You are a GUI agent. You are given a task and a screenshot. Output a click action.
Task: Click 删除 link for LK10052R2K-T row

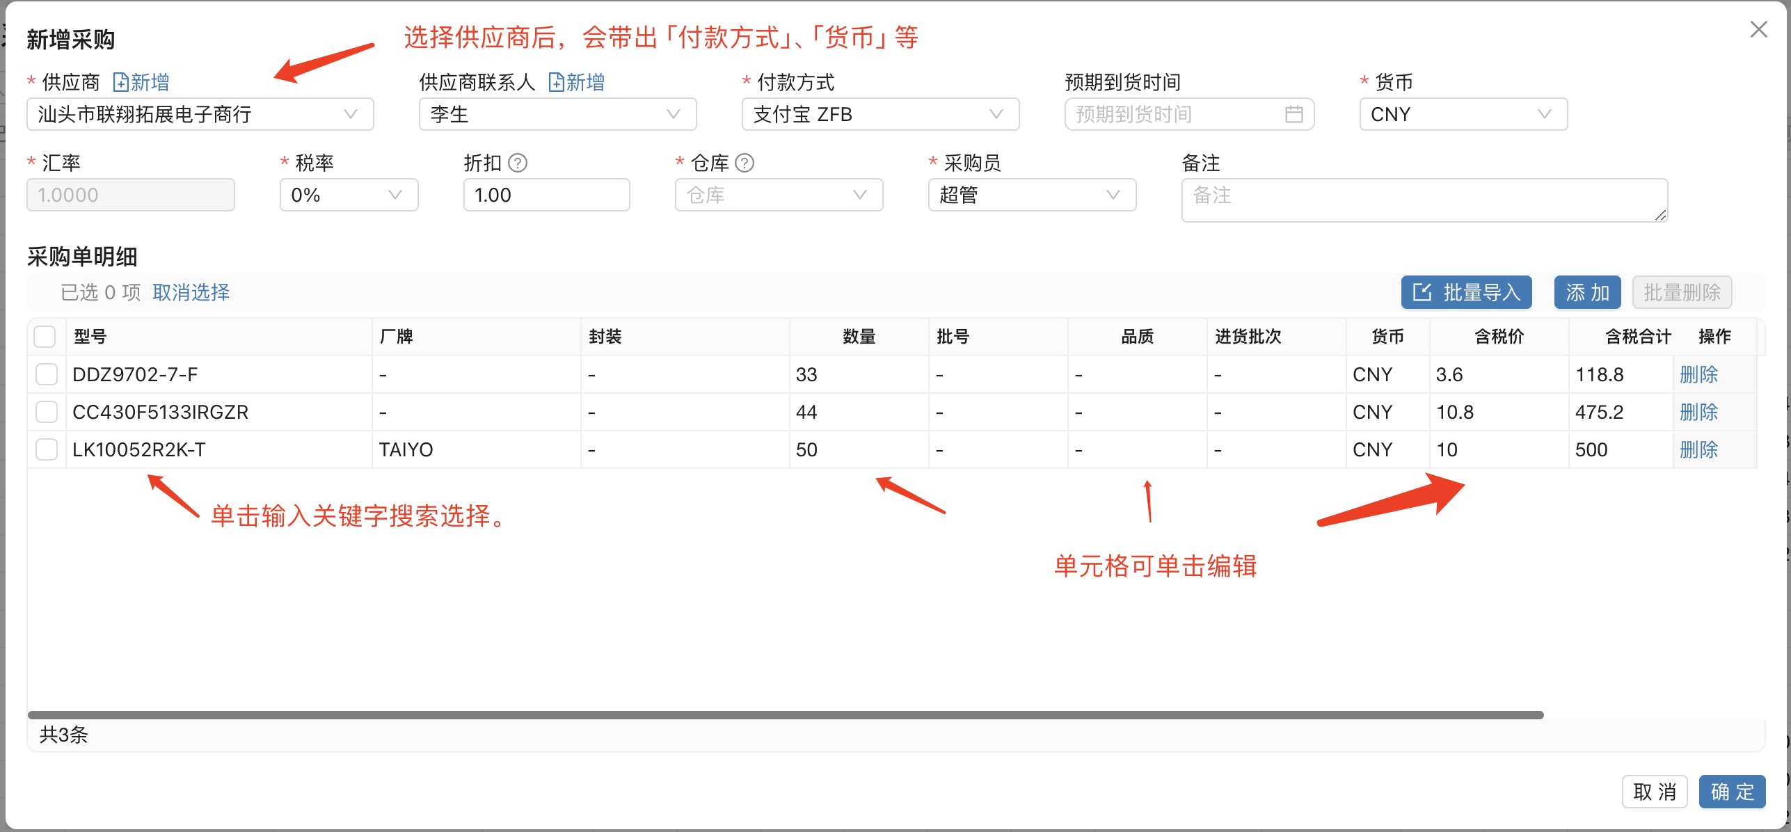(1698, 449)
